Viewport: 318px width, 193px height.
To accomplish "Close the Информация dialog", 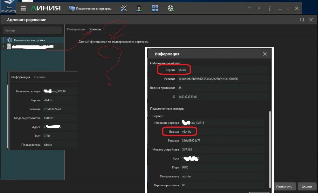I will pos(265,54).
